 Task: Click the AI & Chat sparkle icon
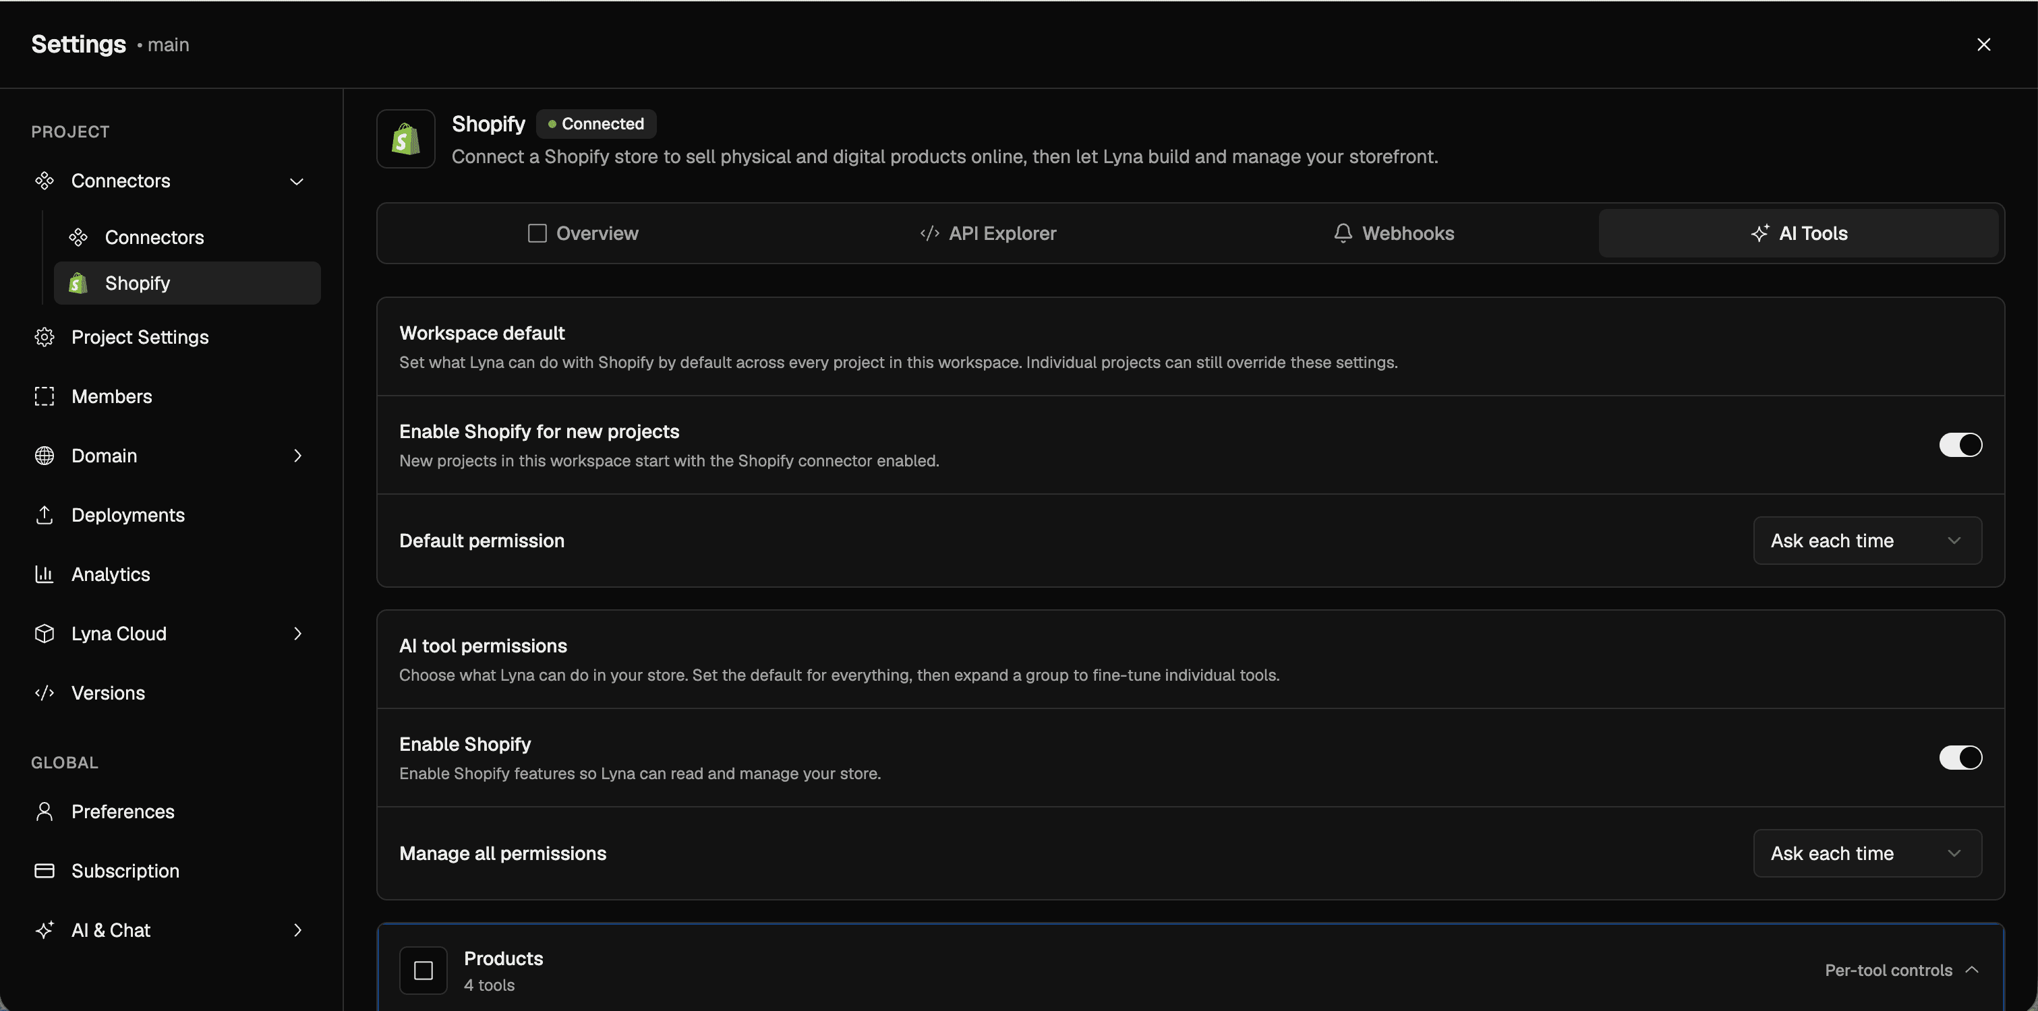(45, 930)
